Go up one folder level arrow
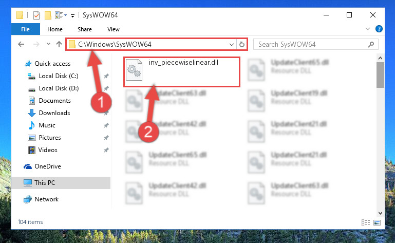This screenshot has height=243, width=395. [x=59, y=44]
